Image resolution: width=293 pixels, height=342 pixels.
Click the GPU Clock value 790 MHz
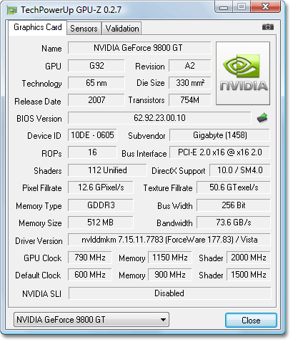[90, 258]
